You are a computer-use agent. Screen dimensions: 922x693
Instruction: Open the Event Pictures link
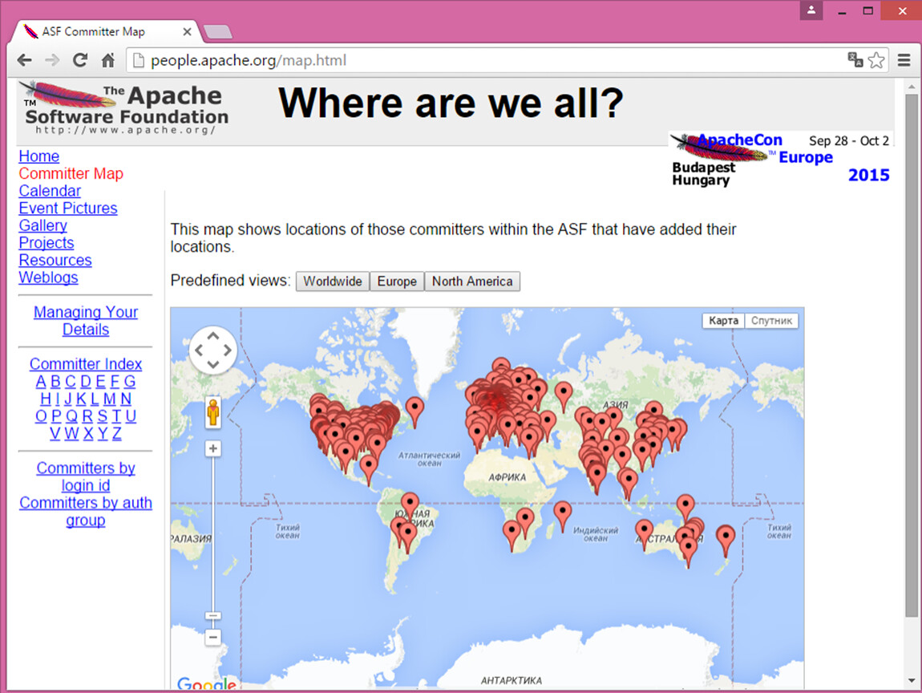click(x=68, y=209)
